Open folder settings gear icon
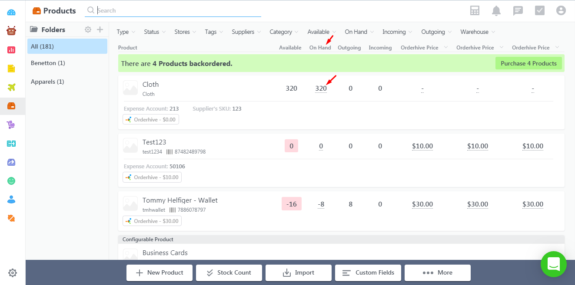Image resolution: width=575 pixels, height=285 pixels. tap(88, 29)
